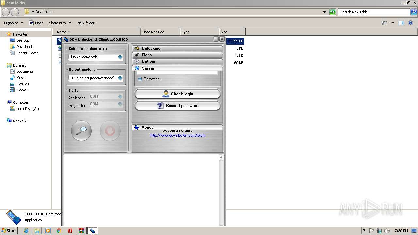Click the green refresh button in address bar
The image size is (418, 235).
(x=332, y=12)
